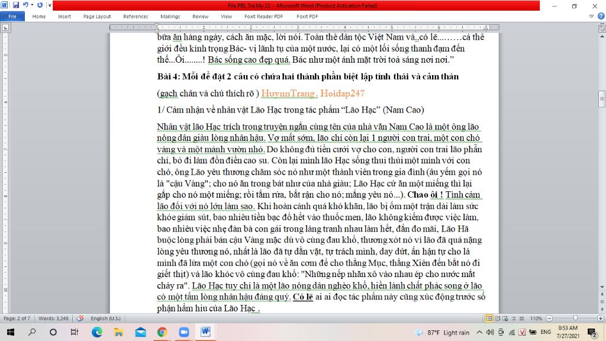Open Google Chrome from taskbar
606x341 pixels.
[162, 332]
